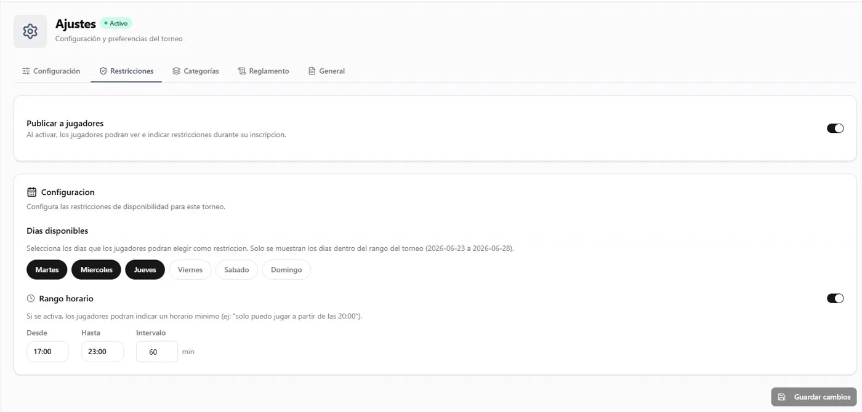Click the 'min' unit label
862x412 pixels.
point(188,352)
